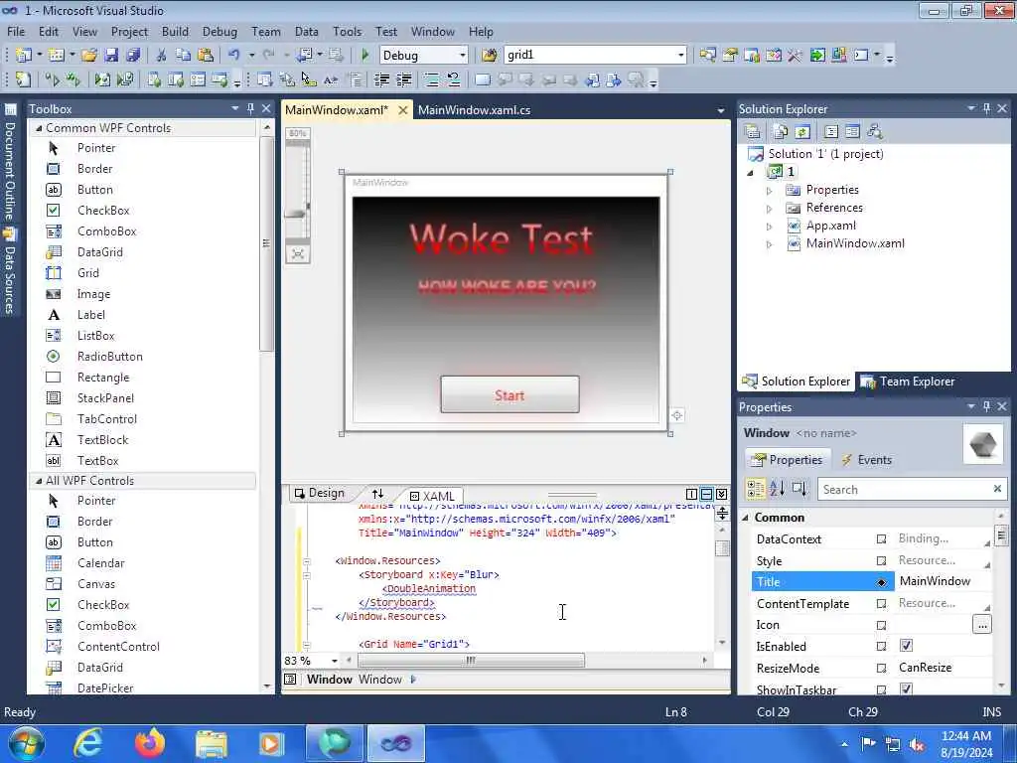Expand the MainWindow.xaml node
The height and width of the screenshot is (763, 1017).
[x=770, y=244]
